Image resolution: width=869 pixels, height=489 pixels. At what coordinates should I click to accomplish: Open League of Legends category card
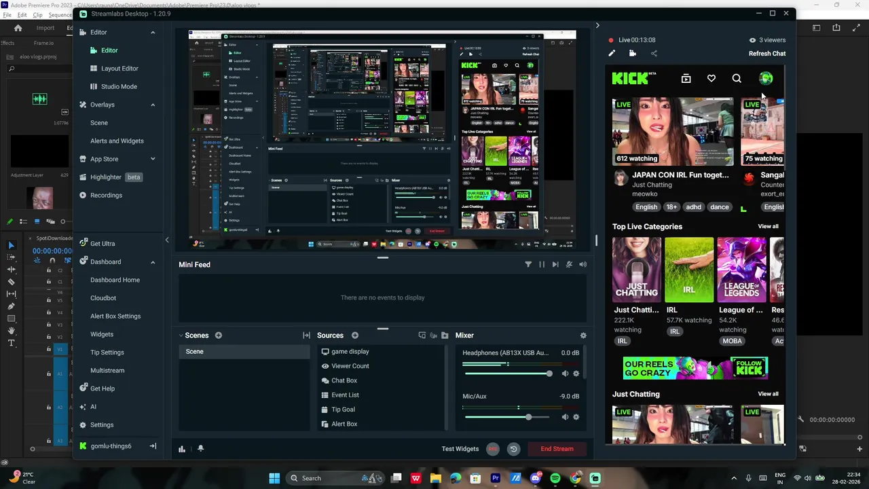[741, 270]
